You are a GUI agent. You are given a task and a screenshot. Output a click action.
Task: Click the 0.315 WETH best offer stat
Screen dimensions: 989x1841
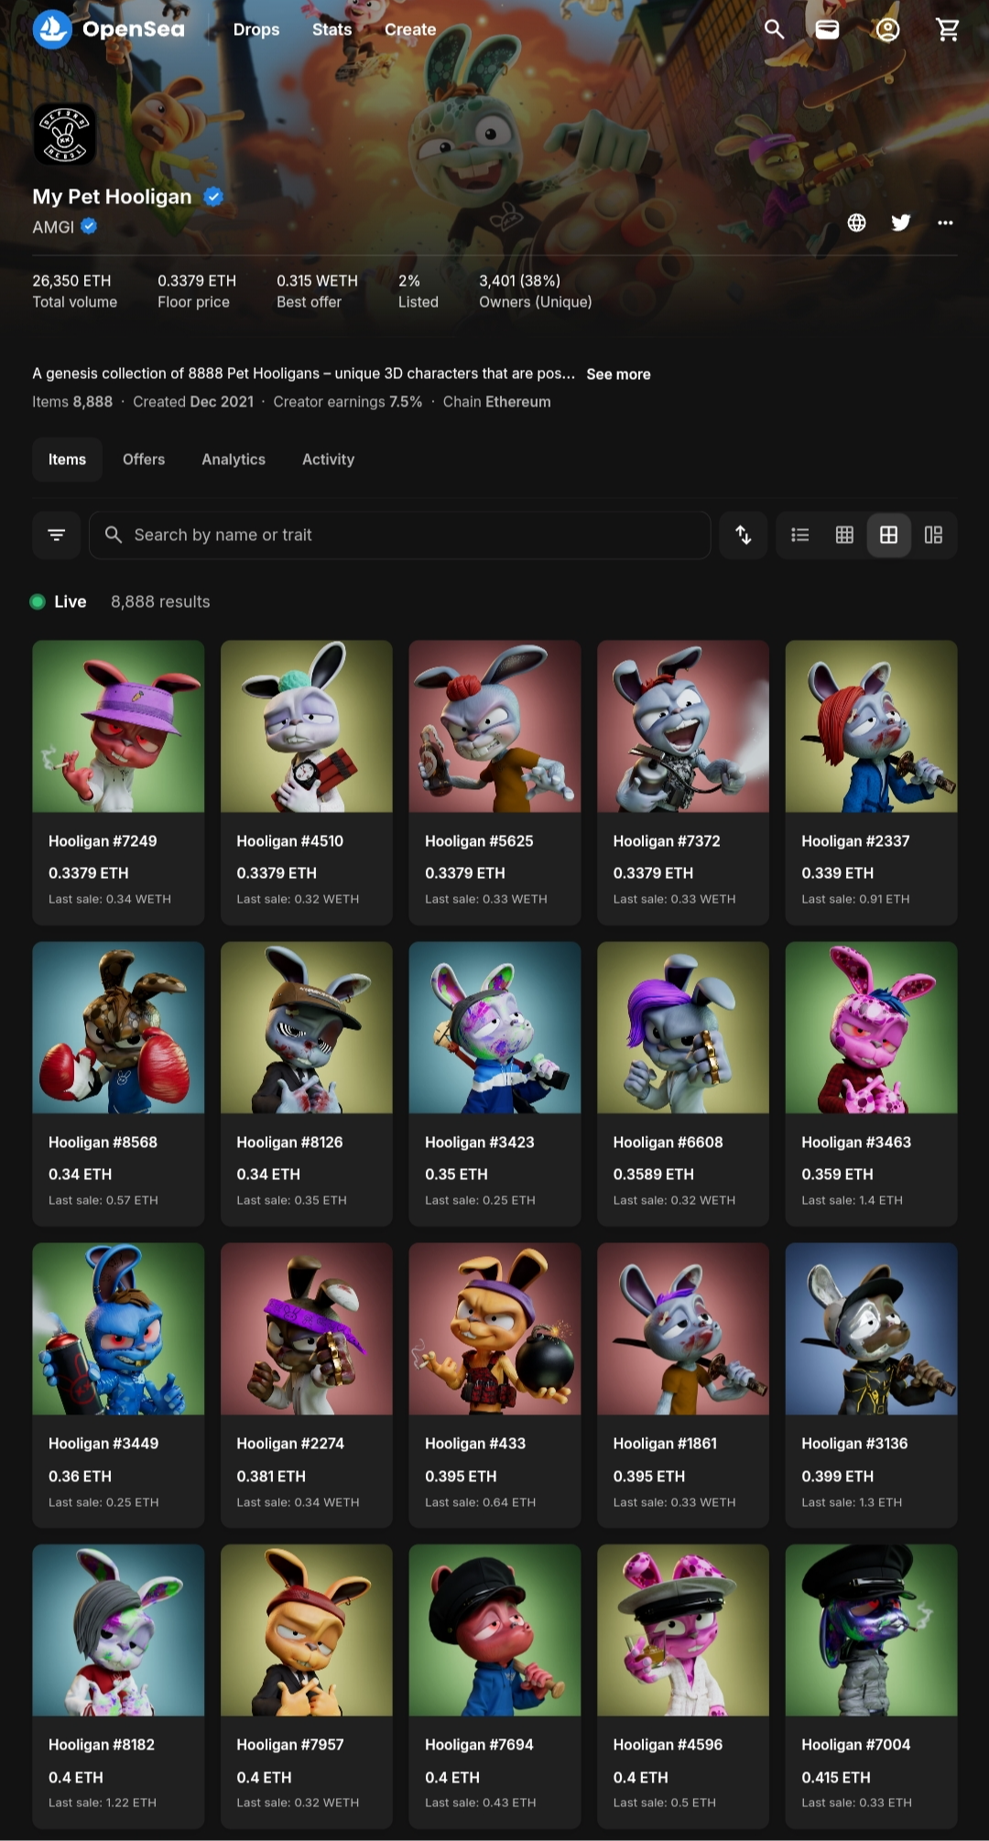317,291
